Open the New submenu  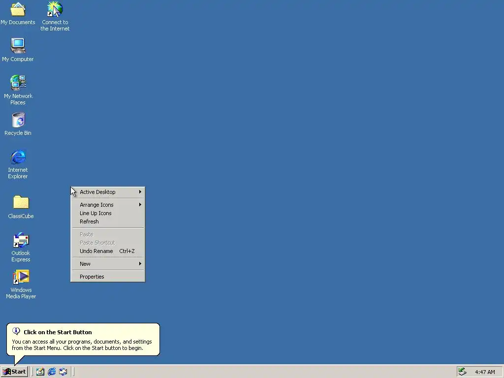pyautogui.click(x=108, y=264)
